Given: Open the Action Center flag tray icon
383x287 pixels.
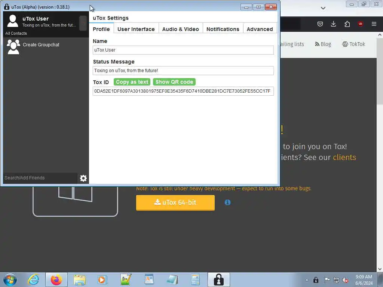Looking at the screenshot, I should (327, 280).
